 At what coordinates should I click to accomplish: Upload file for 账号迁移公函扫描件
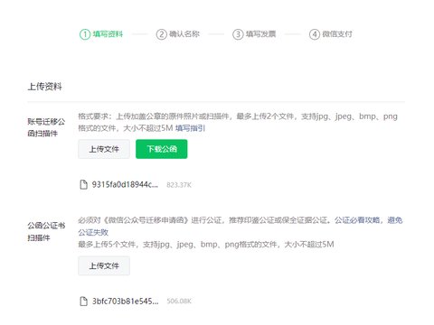coord(104,149)
